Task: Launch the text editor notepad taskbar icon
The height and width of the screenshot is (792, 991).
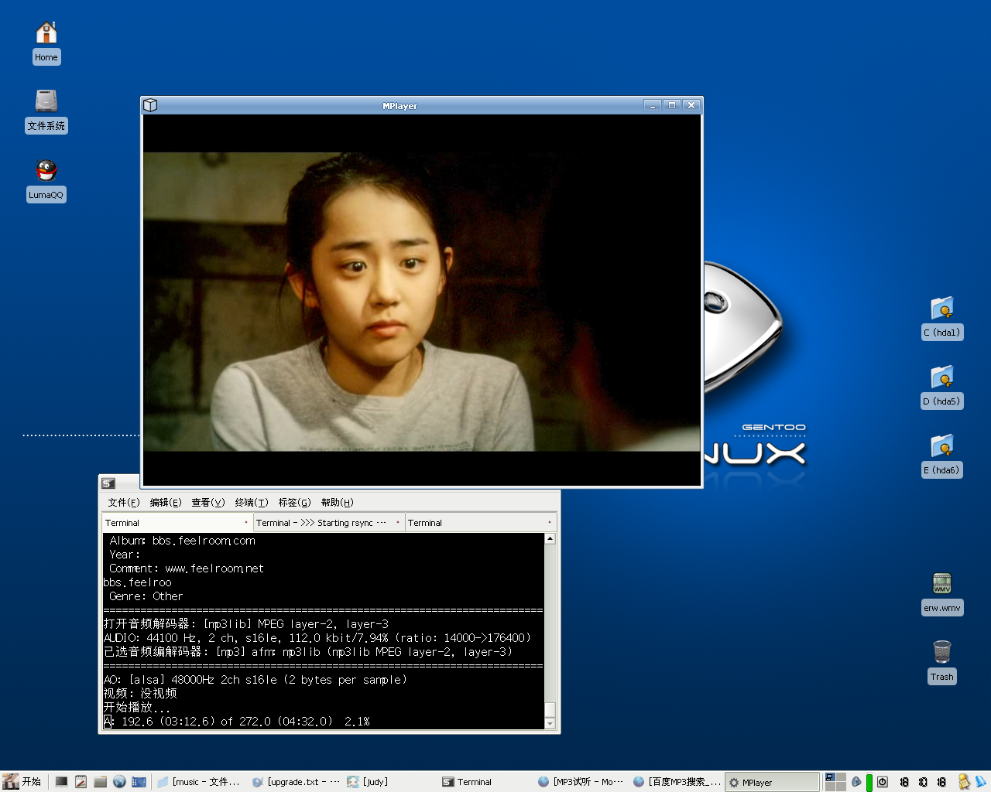Action: [81, 782]
